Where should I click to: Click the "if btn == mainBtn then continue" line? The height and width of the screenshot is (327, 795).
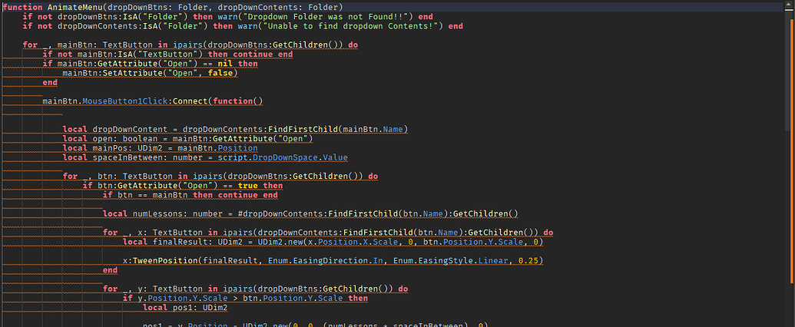coord(190,195)
